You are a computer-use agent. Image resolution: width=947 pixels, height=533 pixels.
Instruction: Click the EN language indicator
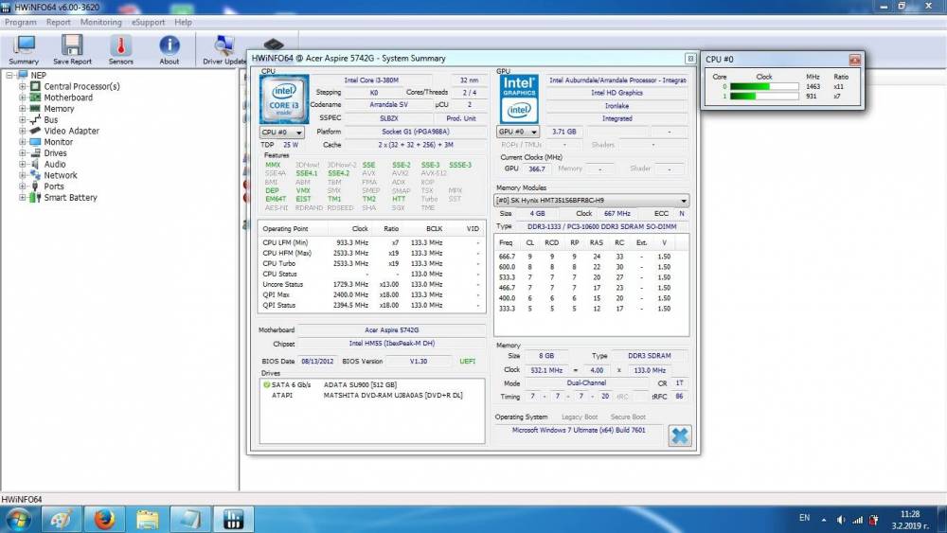(804, 518)
